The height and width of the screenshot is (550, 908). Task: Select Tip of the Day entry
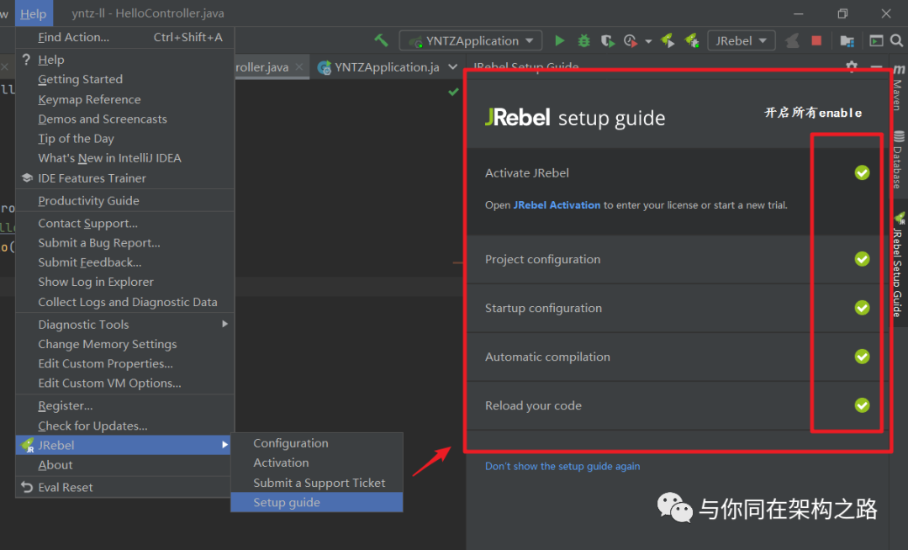coord(124,139)
